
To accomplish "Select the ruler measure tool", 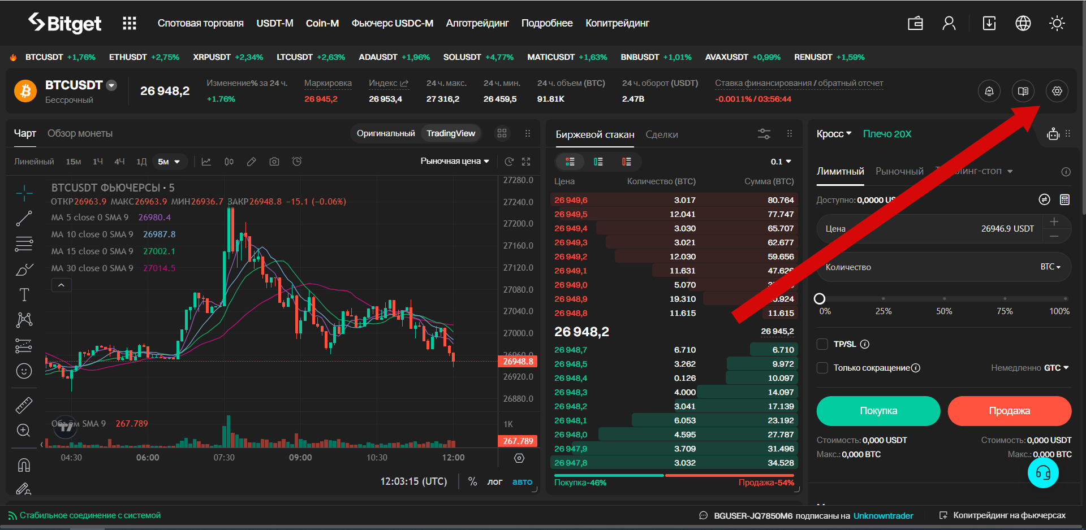I will (24, 405).
